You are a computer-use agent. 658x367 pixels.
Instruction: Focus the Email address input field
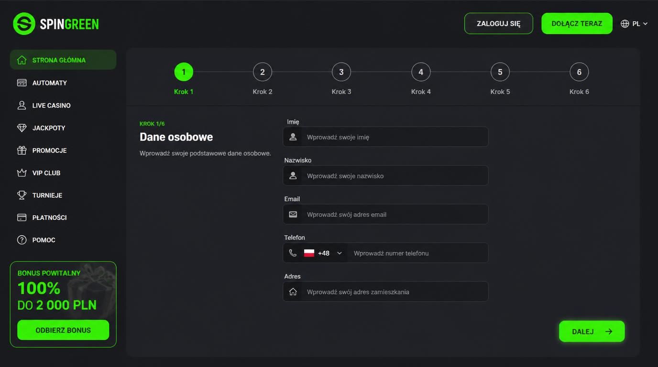(385, 215)
